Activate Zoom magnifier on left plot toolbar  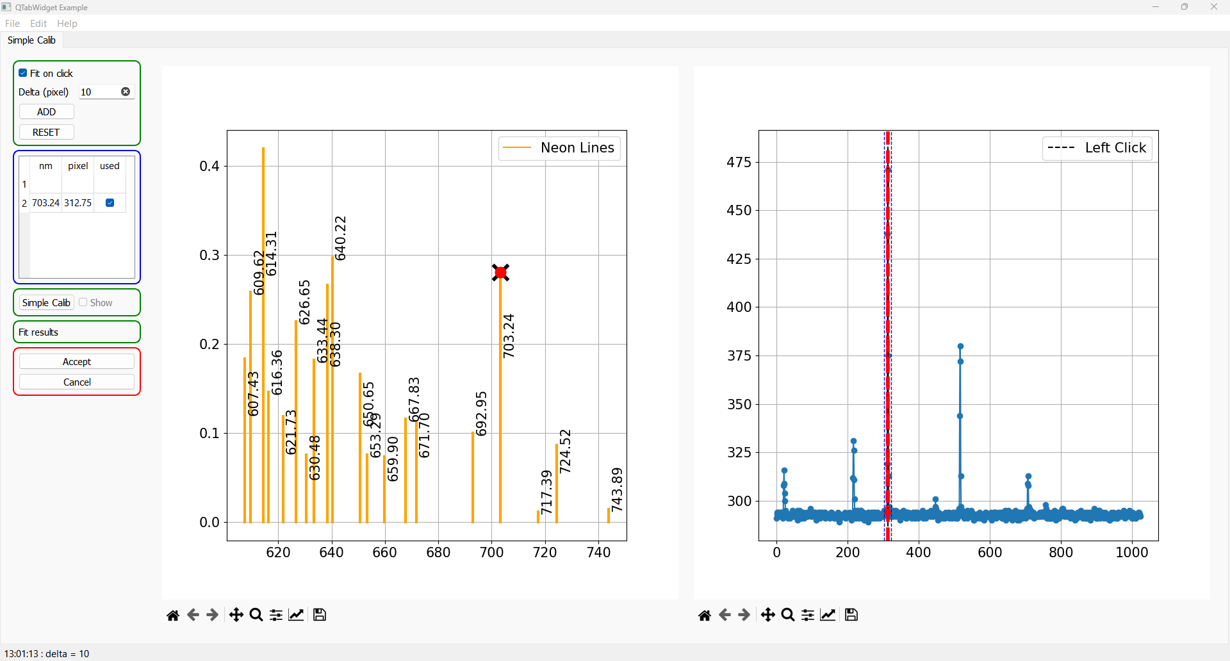pyautogui.click(x=256, y=615)
